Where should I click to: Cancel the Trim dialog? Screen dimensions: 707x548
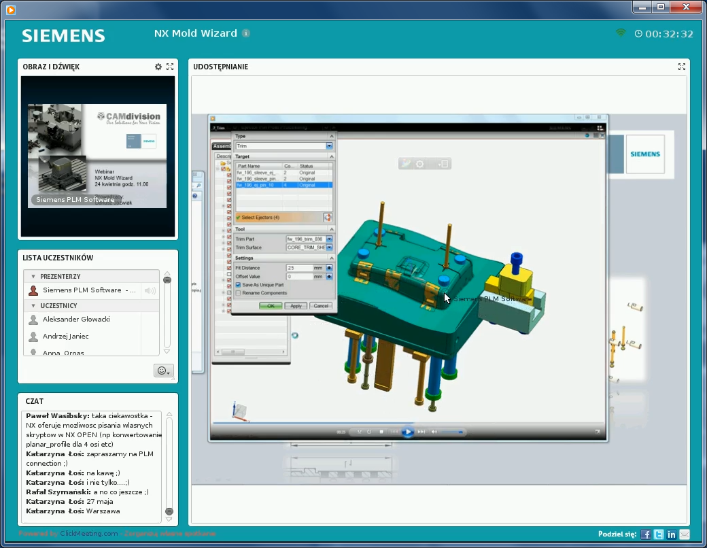tap(321, 306)
